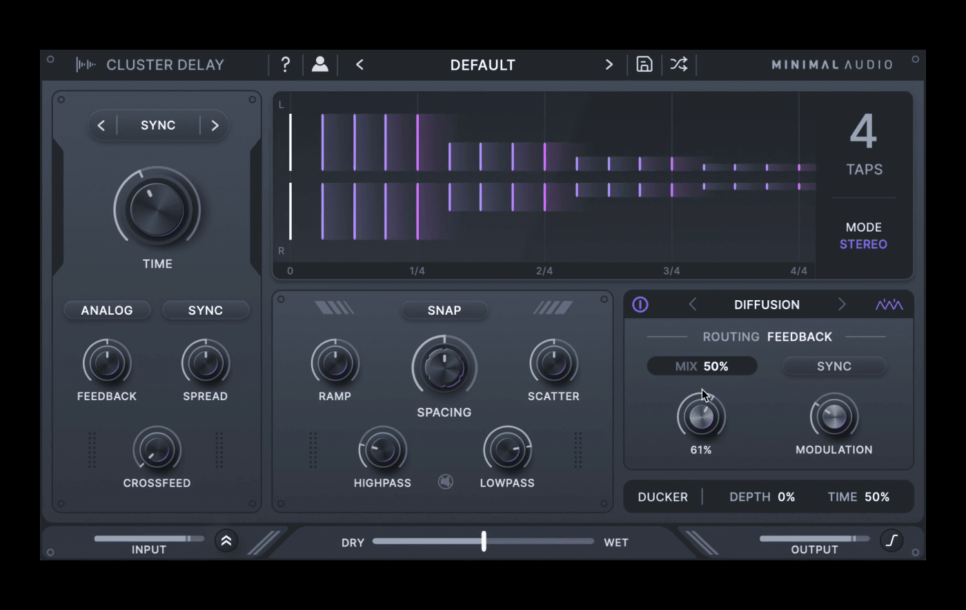Click the input double-chevron boost icon
This screenshot has height=610, width=966.
(x=226, y=541)
